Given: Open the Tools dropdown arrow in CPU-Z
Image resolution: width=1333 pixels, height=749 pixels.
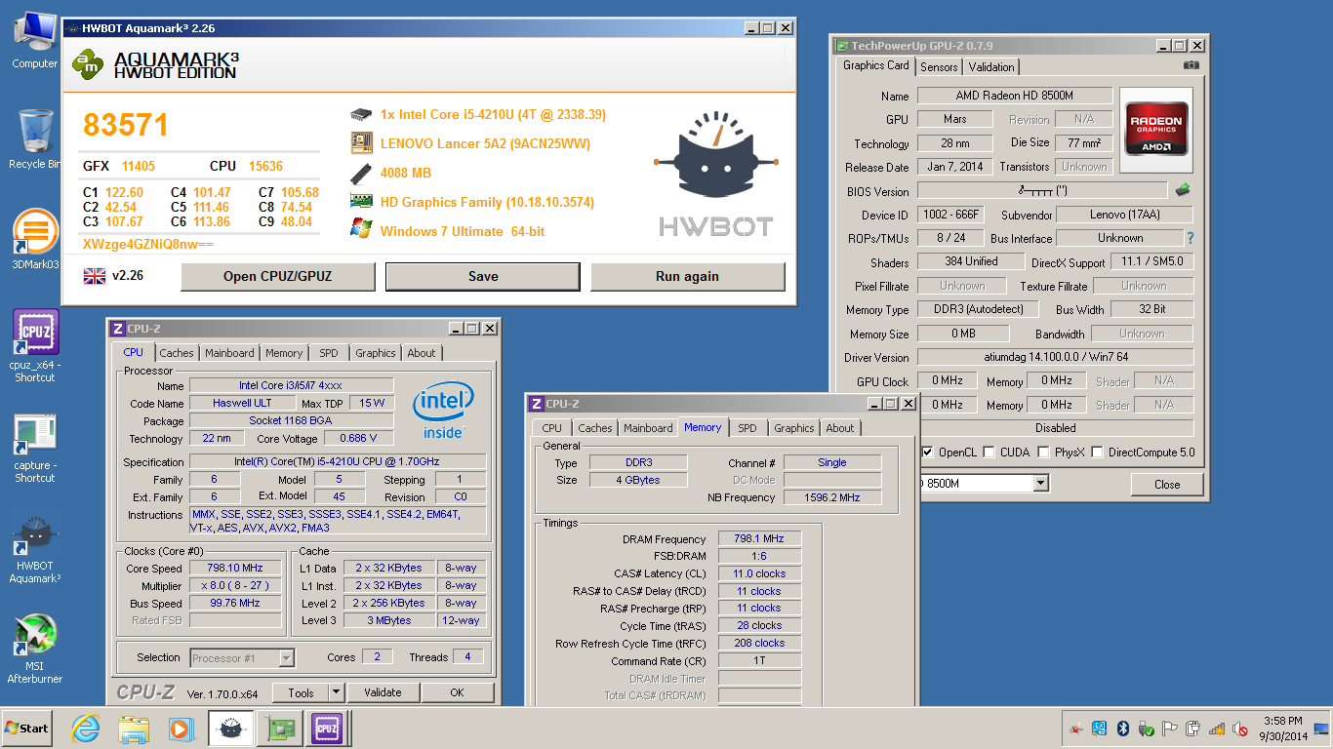Looking at the screenshot, I should [336, 692].
